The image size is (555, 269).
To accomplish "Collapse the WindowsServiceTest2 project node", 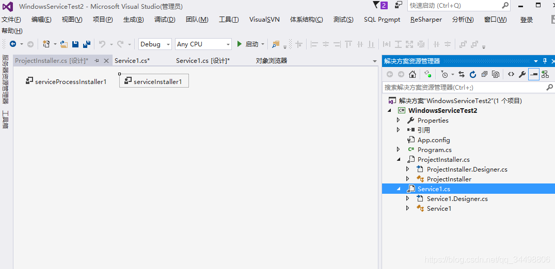I will click(390, 111).
